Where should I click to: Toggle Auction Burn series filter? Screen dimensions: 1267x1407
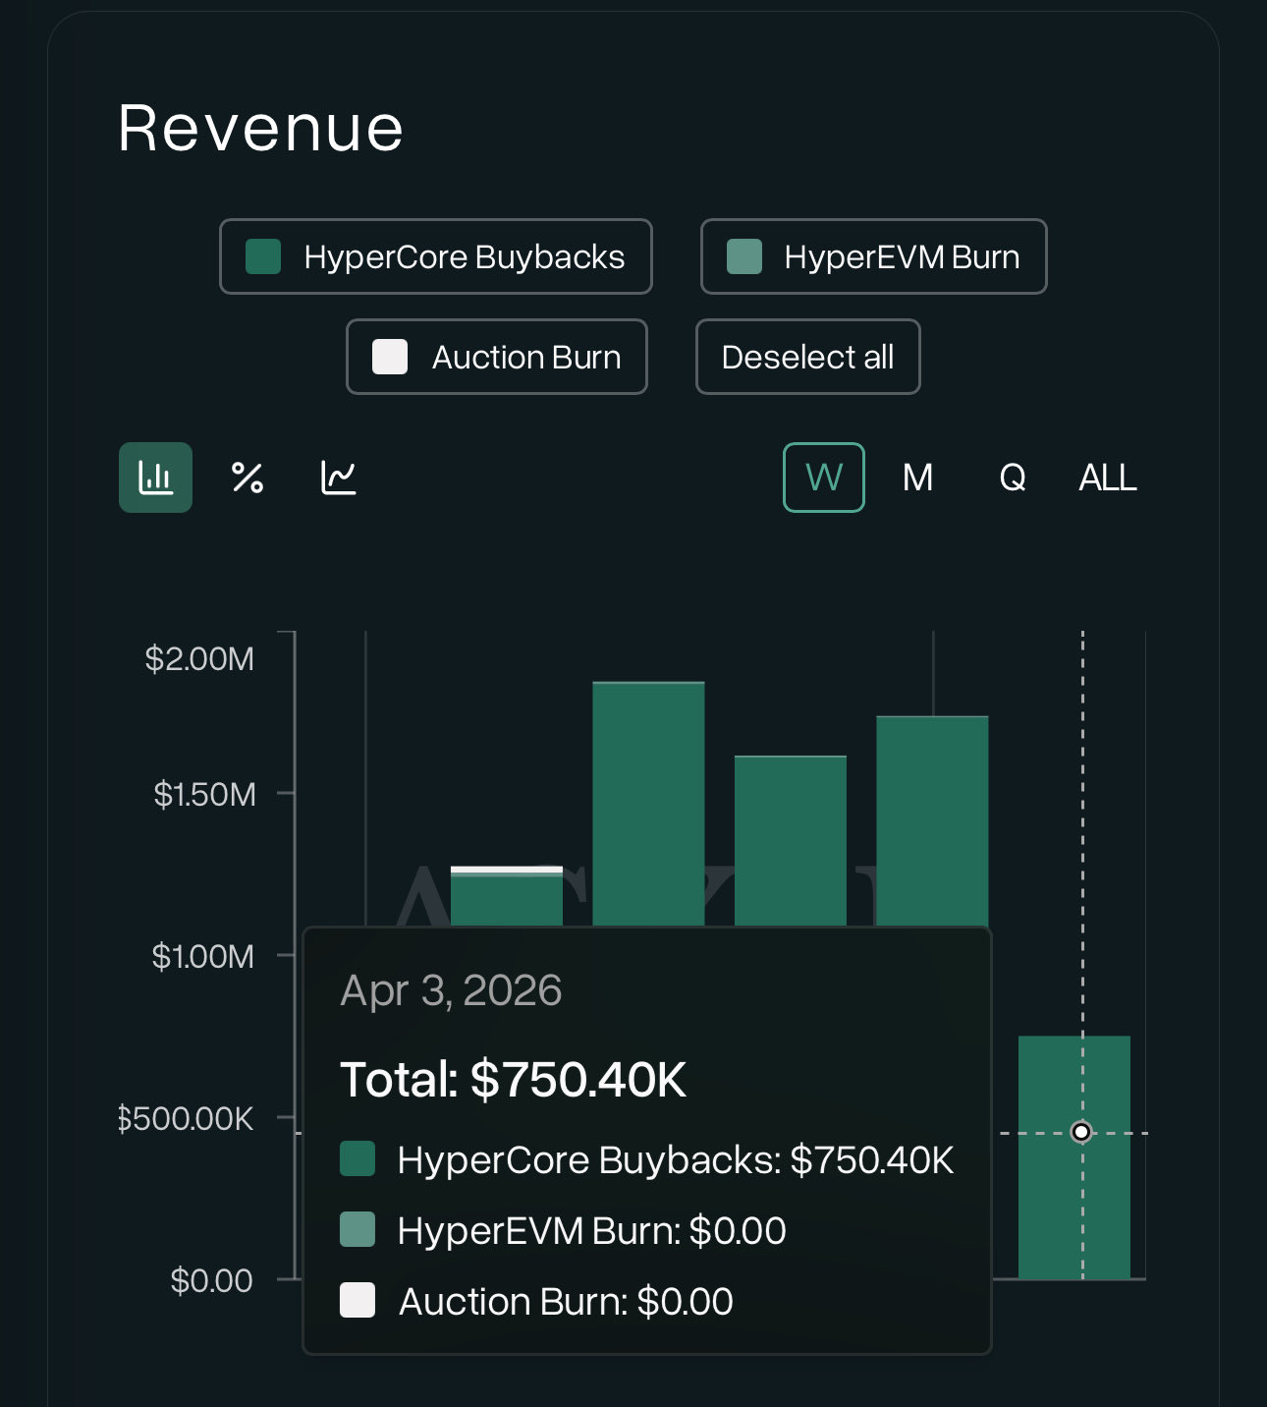click(496, 357)
